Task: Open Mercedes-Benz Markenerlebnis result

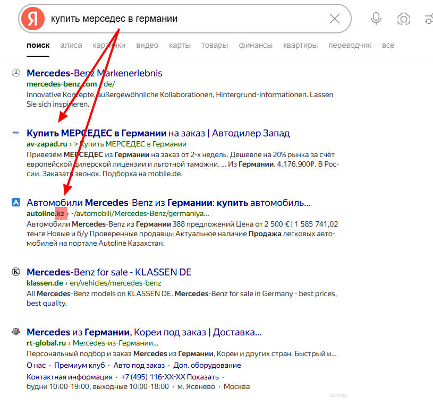Action: (x=95, y=73)
